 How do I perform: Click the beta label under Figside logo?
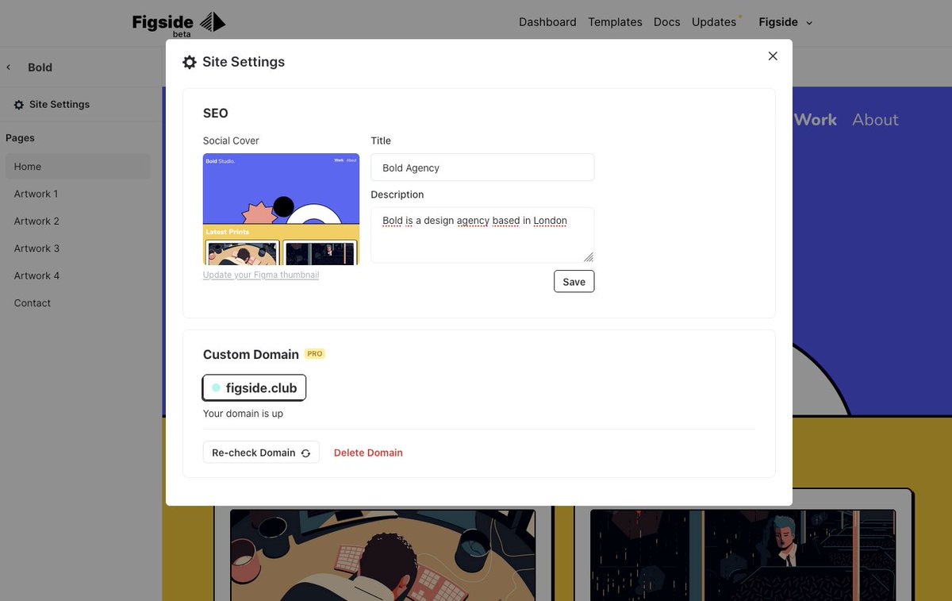point(182,34)
